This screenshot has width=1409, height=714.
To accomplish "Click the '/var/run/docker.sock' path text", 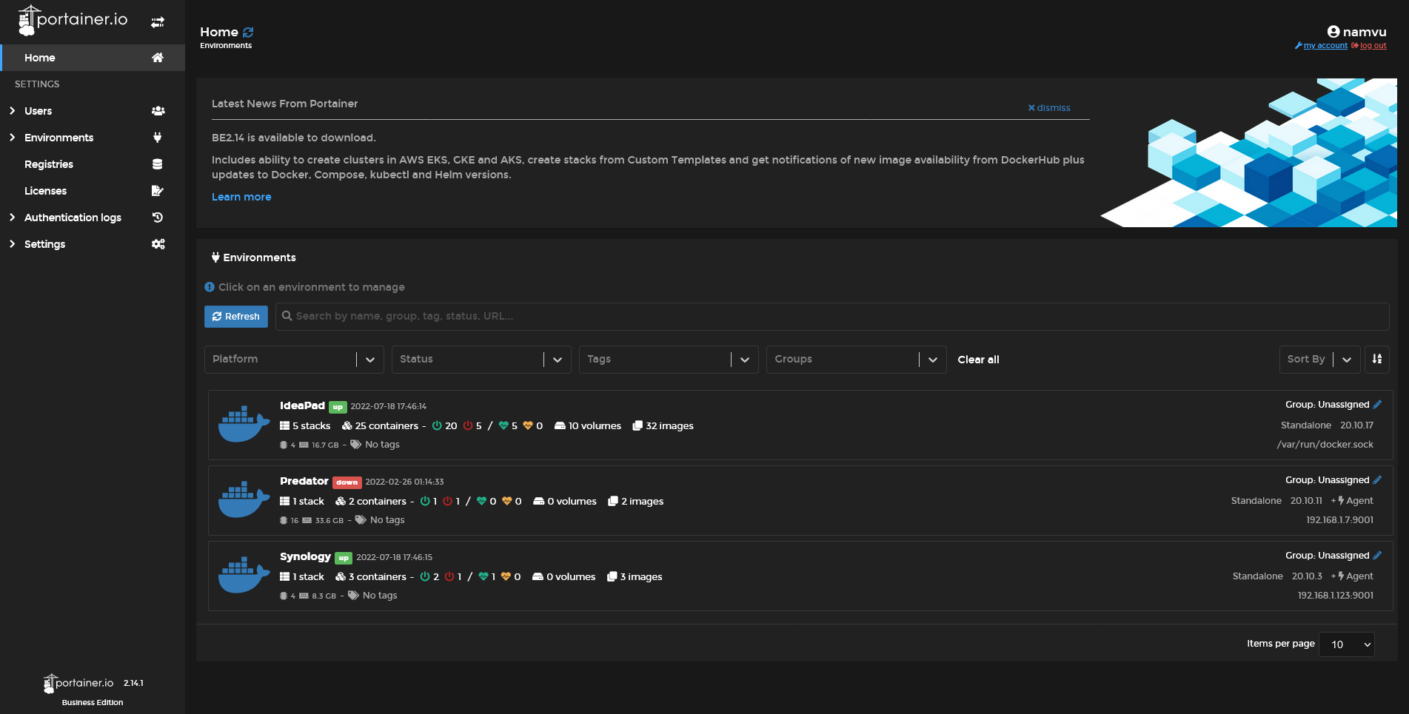I will click(1325, 445).
